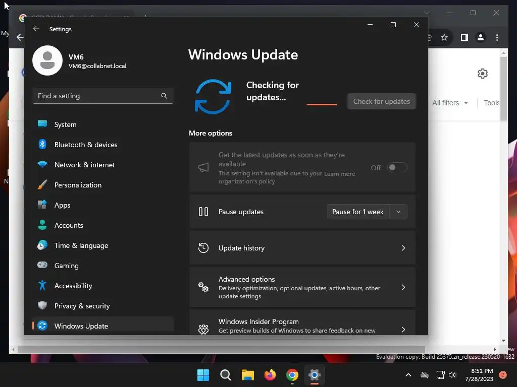Show hidden system tray icons

pyautogui.click(x=408, y=375)
